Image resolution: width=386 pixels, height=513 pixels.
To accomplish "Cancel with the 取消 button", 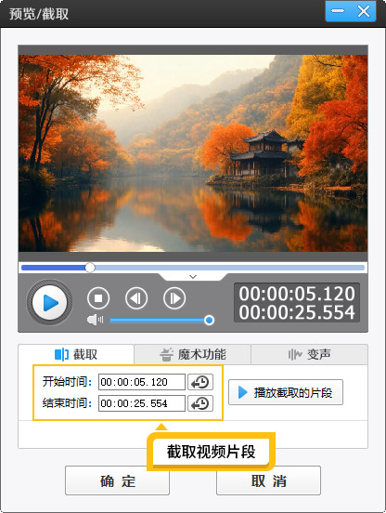I will tap(268, 480).
